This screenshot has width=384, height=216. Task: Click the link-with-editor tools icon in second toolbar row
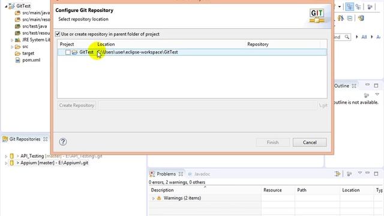(341, 18)
